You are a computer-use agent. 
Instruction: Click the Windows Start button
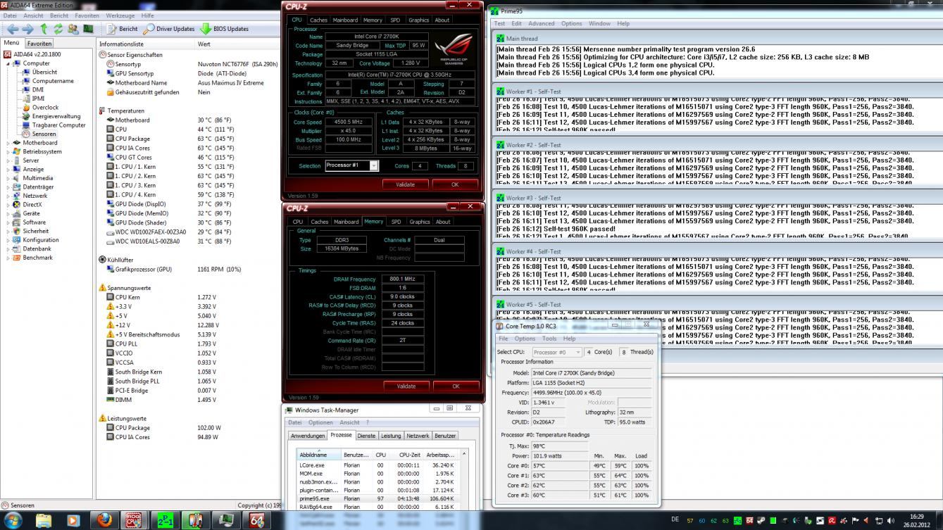pos(13,521)
